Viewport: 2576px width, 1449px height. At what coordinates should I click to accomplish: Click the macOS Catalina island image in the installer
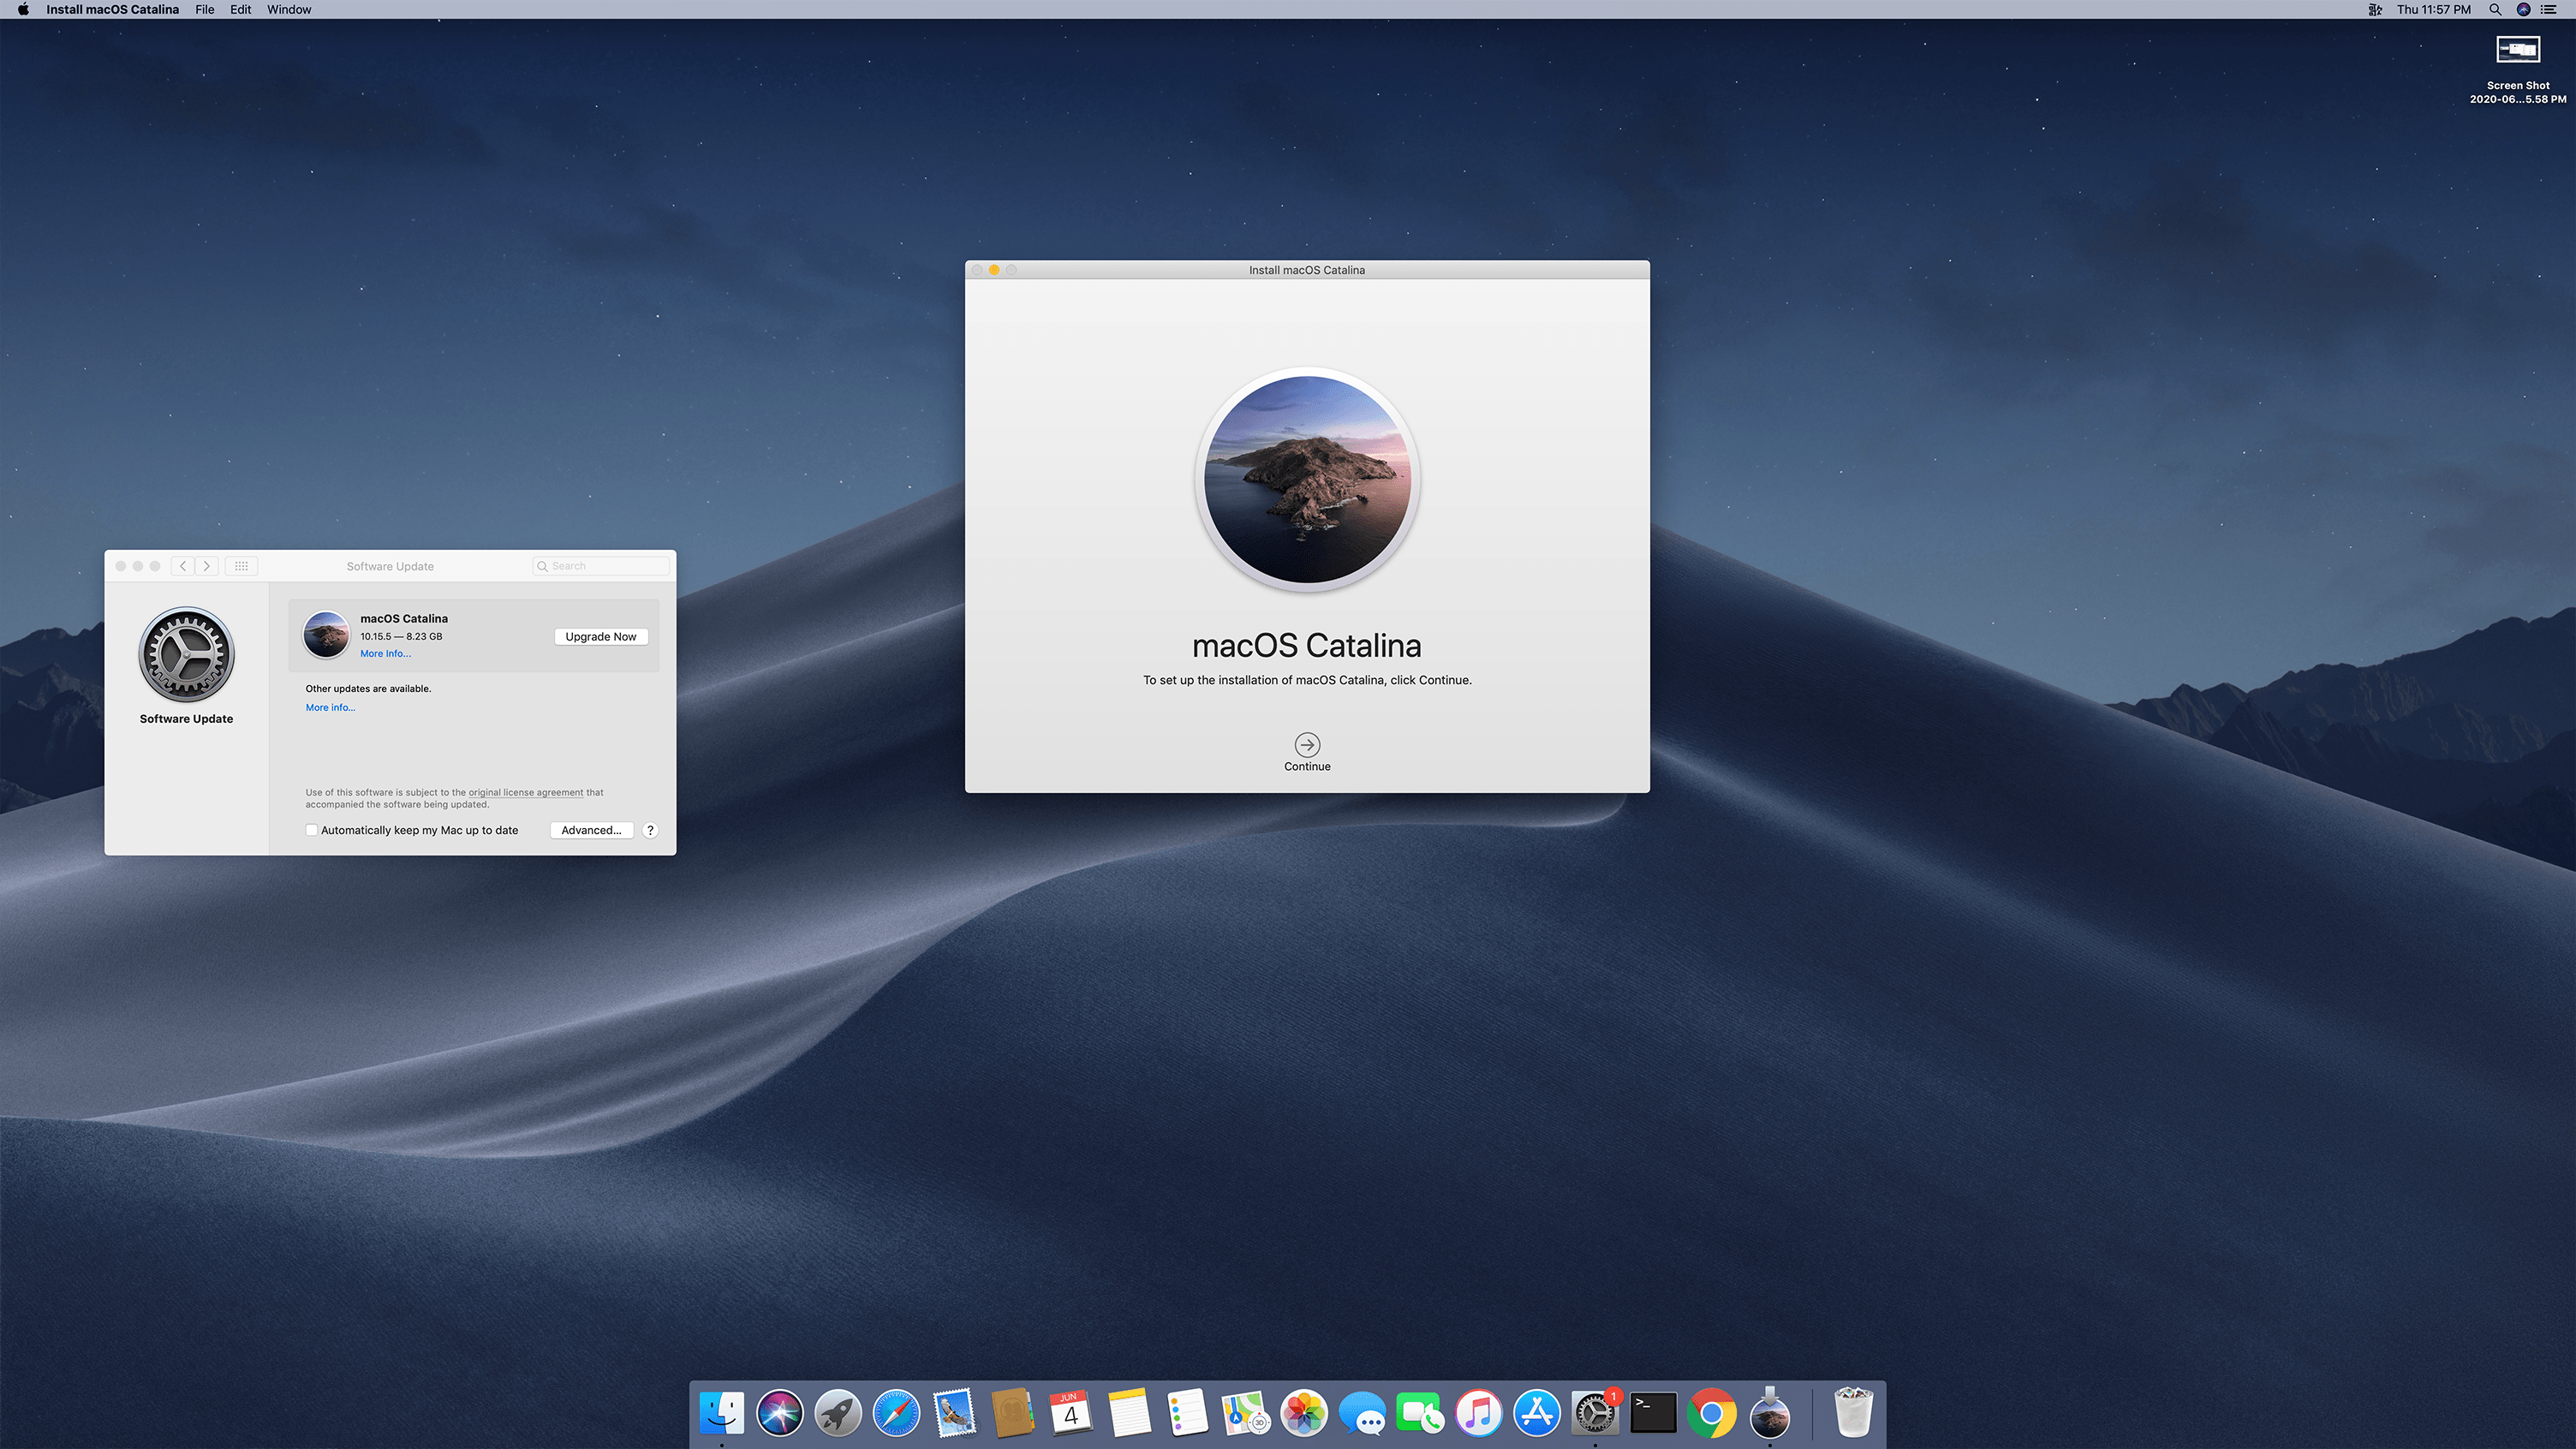click(x=1307, y=479)
